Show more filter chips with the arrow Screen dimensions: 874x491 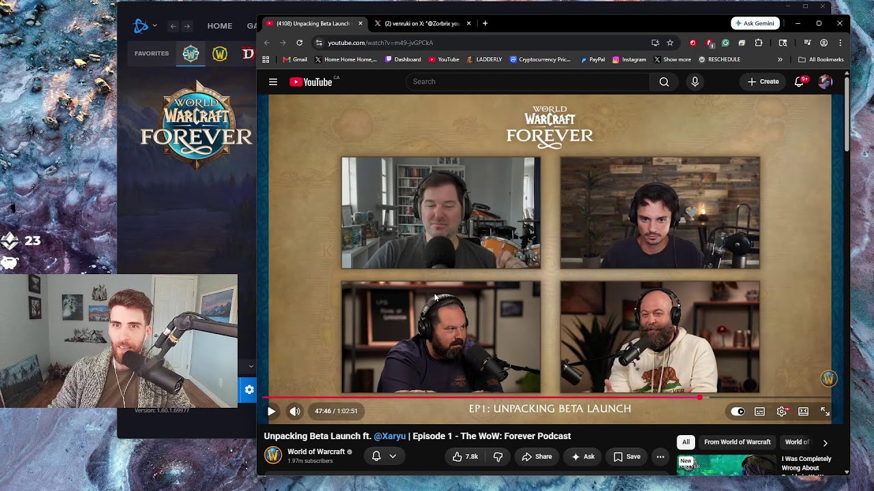pos(825,443)
